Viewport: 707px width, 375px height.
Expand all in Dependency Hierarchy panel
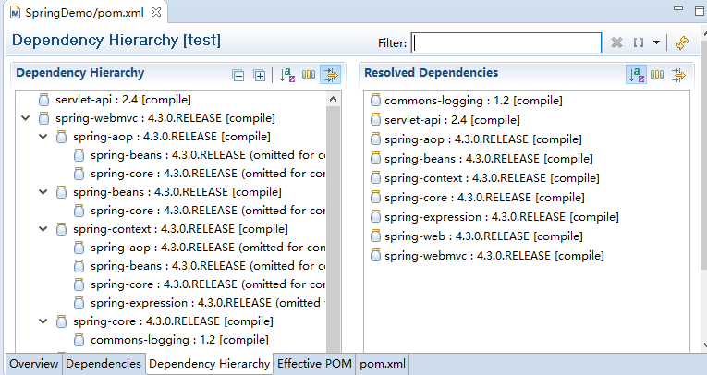[260, 75]
